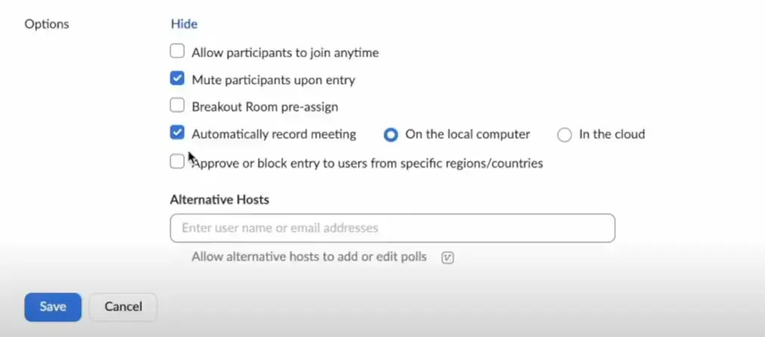The width and height of the screenshot is (765, 337).
Task: Click the Alternative Hosts email input field
Action: (392, 227)
